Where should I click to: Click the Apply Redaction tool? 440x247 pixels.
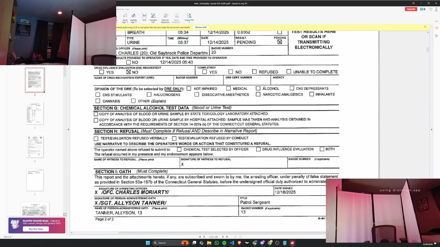click(176, 18)
